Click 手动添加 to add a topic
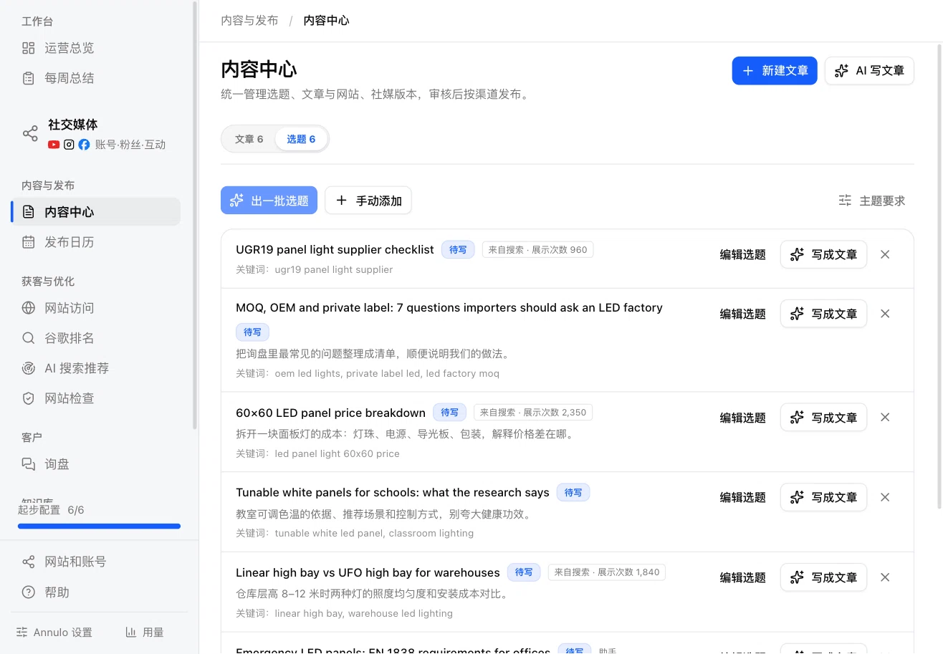This screenshot has height=654, width=943. [x=368, y=201]
